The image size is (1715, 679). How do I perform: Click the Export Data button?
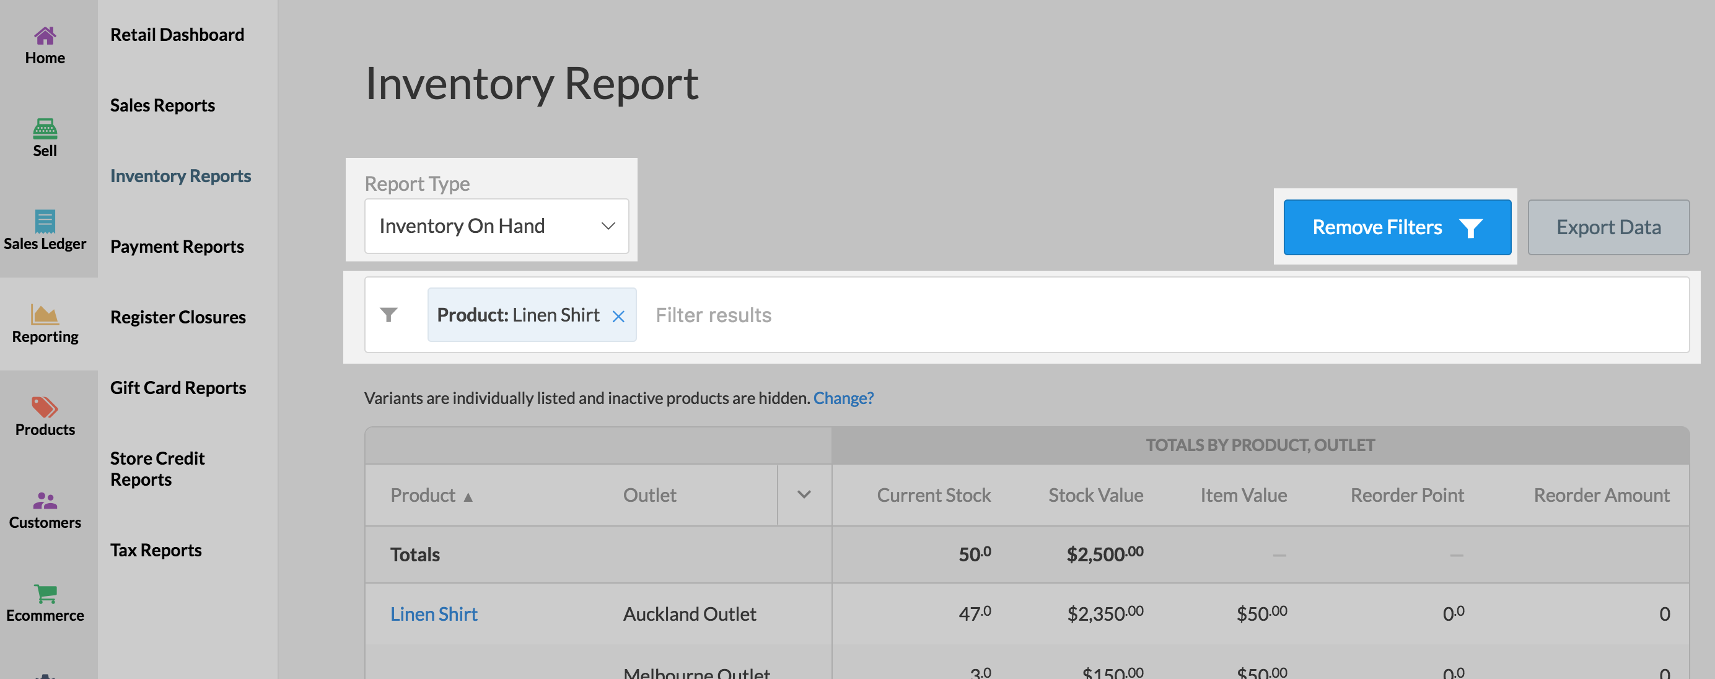(x=1607, y=227)
